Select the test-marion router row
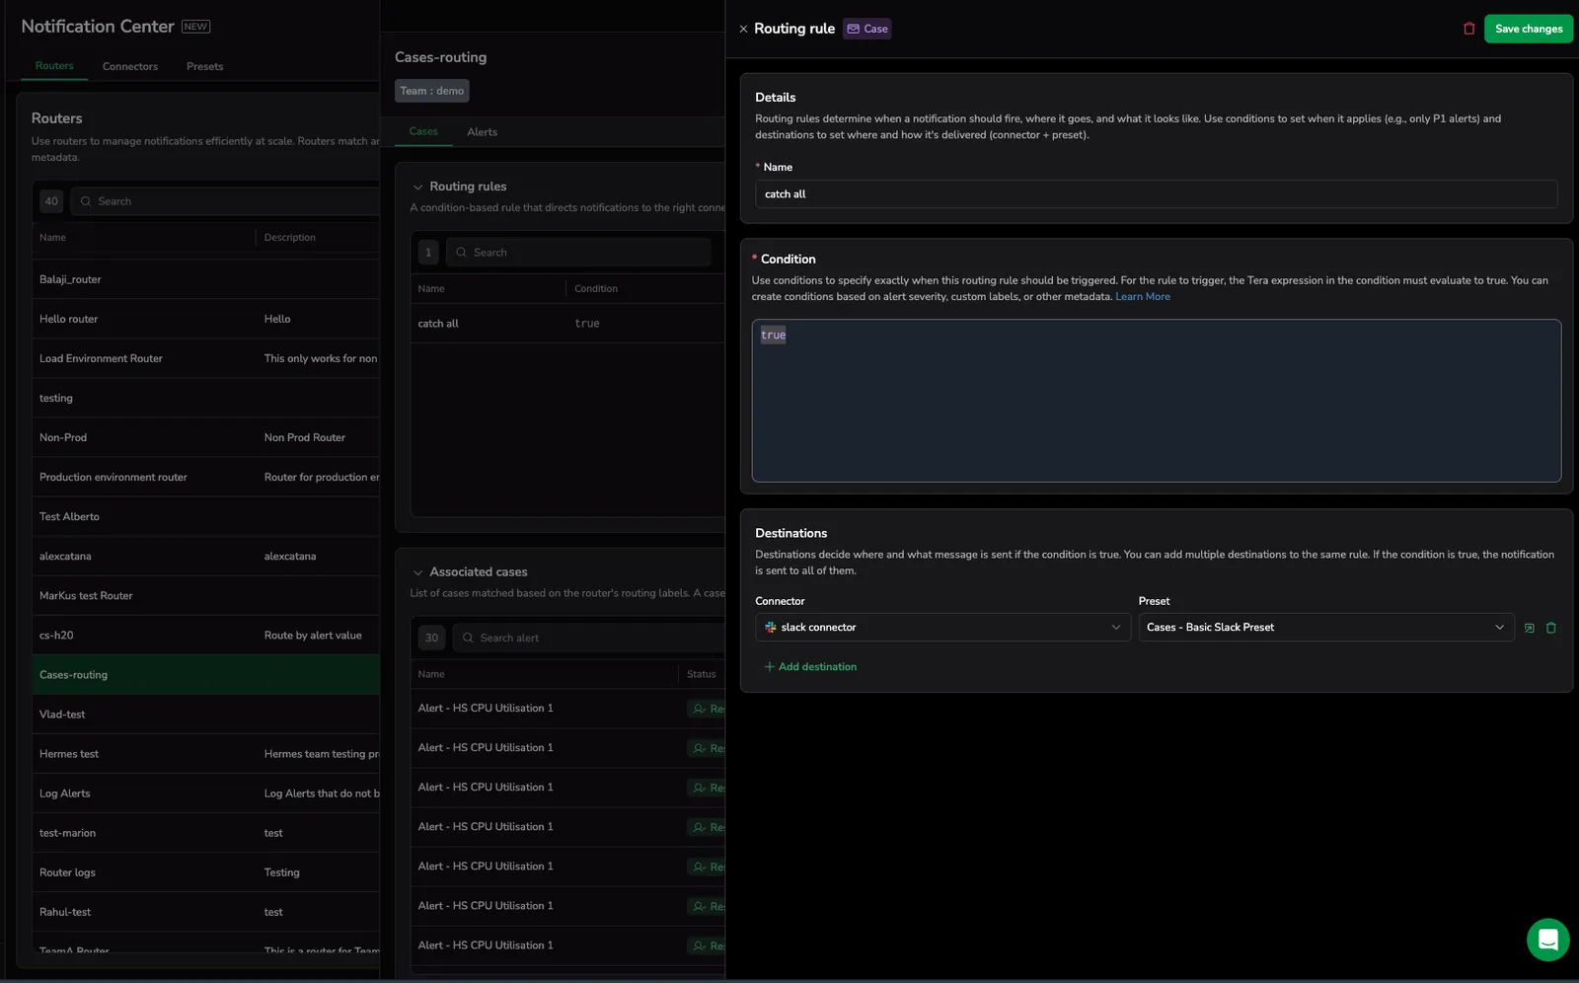This screenshot has width=1579, height=983. coord(205,832)
